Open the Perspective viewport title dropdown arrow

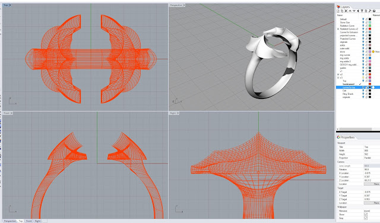pos(184,5)
